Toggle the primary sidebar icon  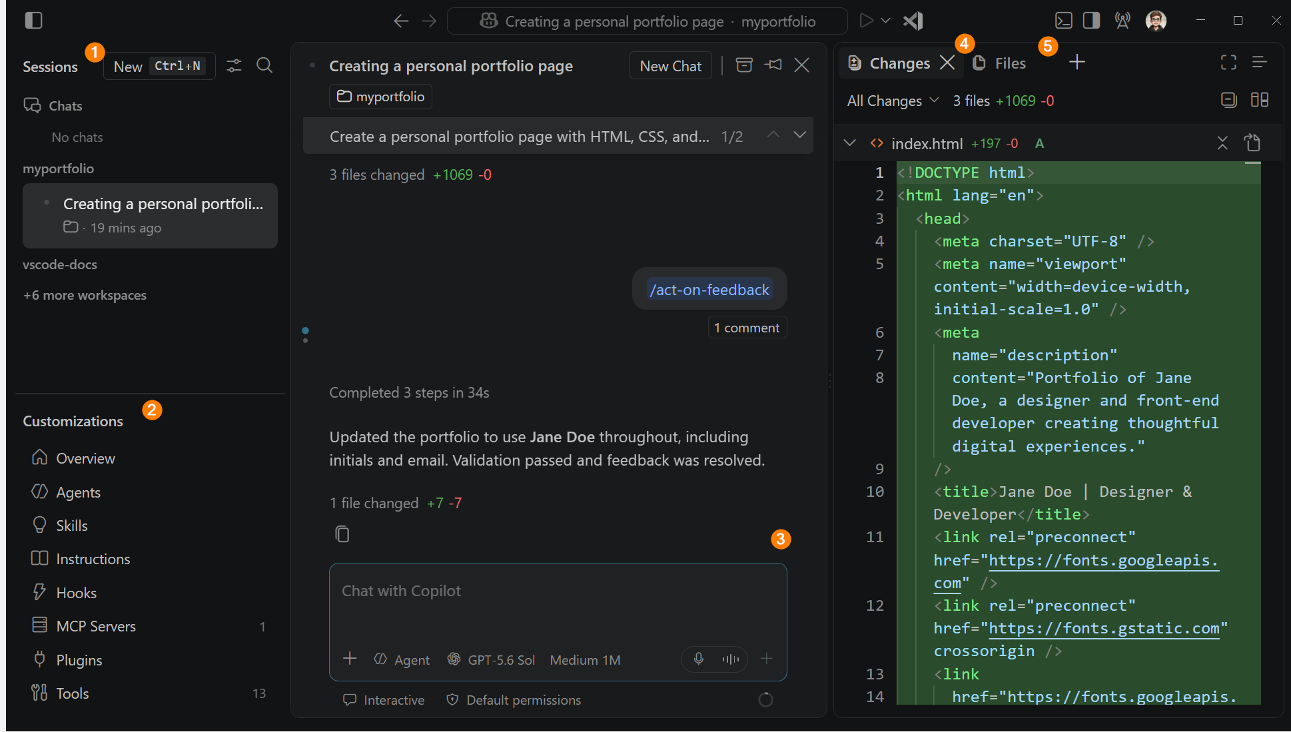click(x=33, y=21)
